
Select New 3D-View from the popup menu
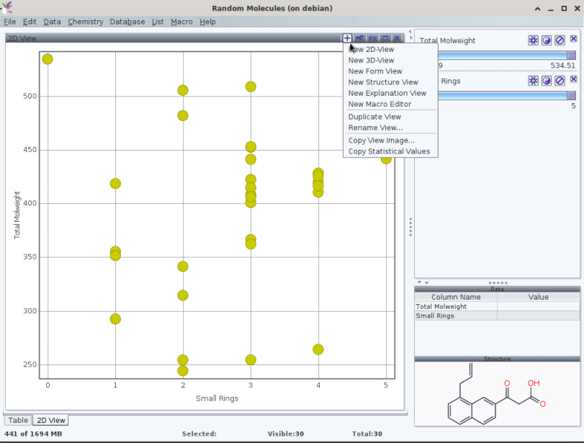[x=371, y=61]
